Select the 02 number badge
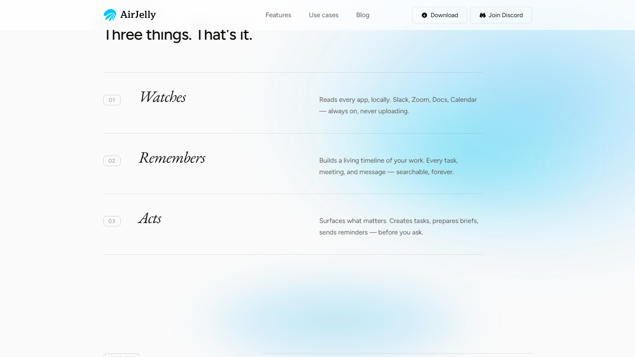 point(112,161)
